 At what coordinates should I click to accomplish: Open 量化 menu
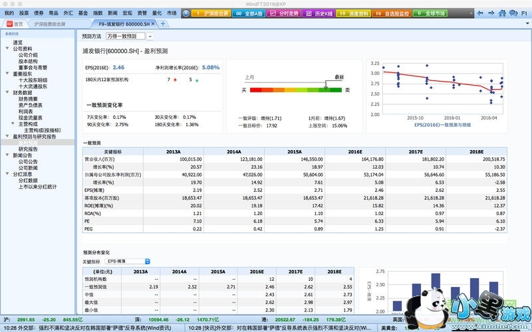(157, 13)
